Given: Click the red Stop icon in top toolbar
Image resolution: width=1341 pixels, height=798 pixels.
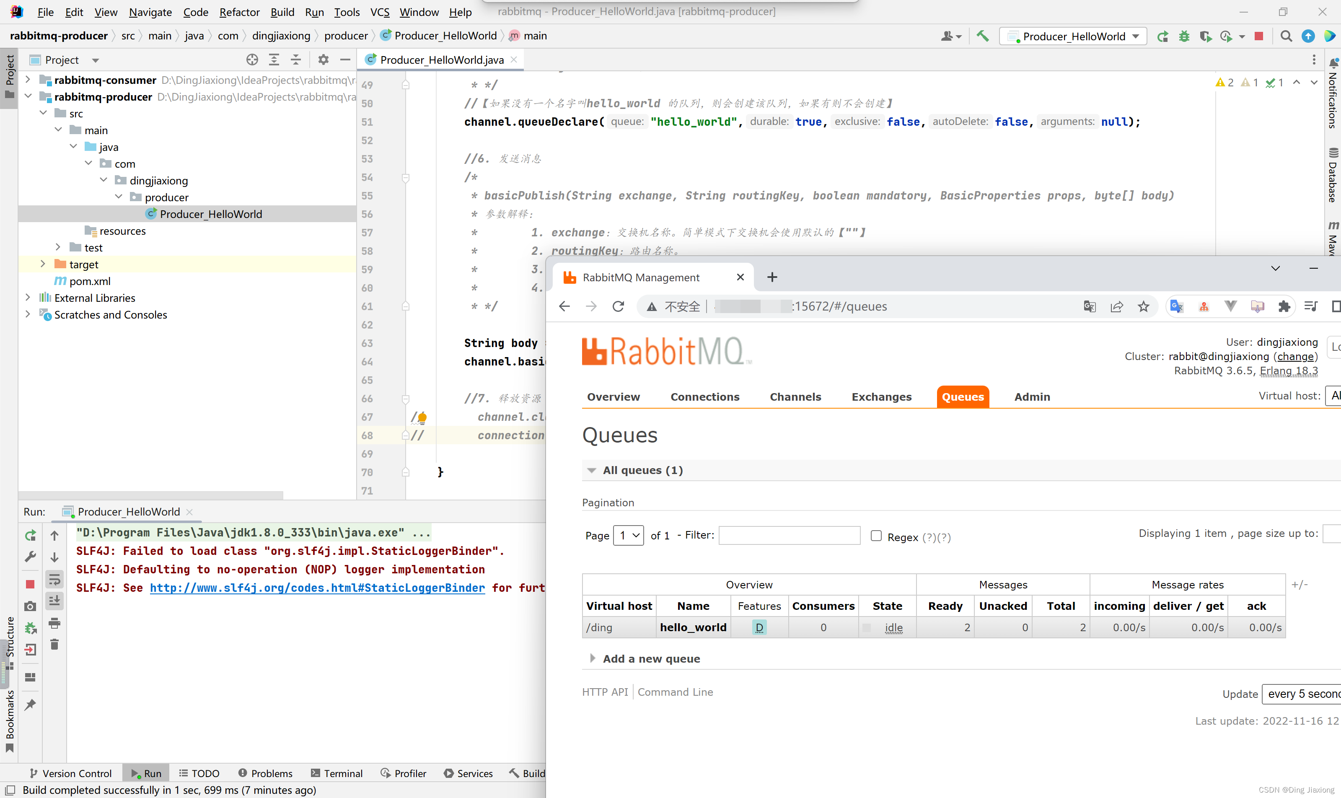Looking at the screenshot, I should [x=1259, y=36].
